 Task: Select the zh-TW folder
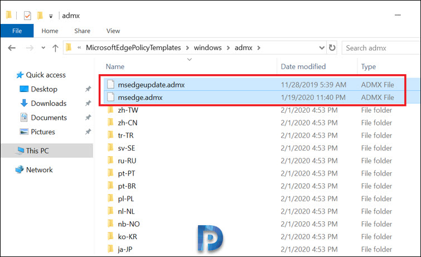[128, 110]
